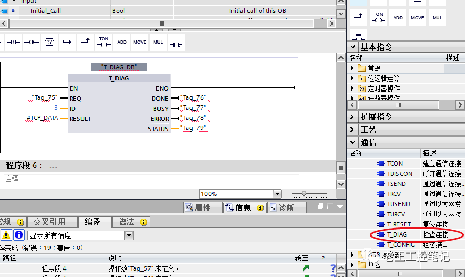This screenshot has width=465, height=277.
Task: Insert an empty box instruction from editor toolbar
Action: coord(49,42)
